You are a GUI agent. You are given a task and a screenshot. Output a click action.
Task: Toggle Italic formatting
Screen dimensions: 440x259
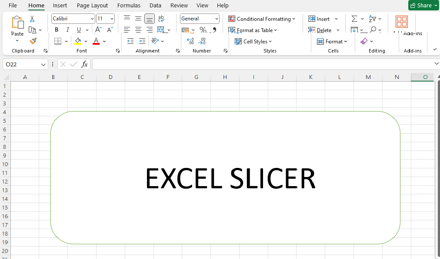click(67, 30)
